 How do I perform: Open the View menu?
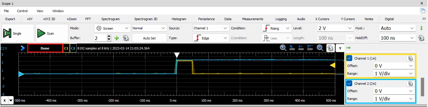[x=40, y=11]
